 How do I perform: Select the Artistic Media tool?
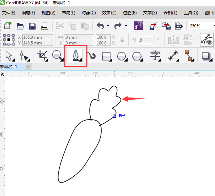[91, 55]
